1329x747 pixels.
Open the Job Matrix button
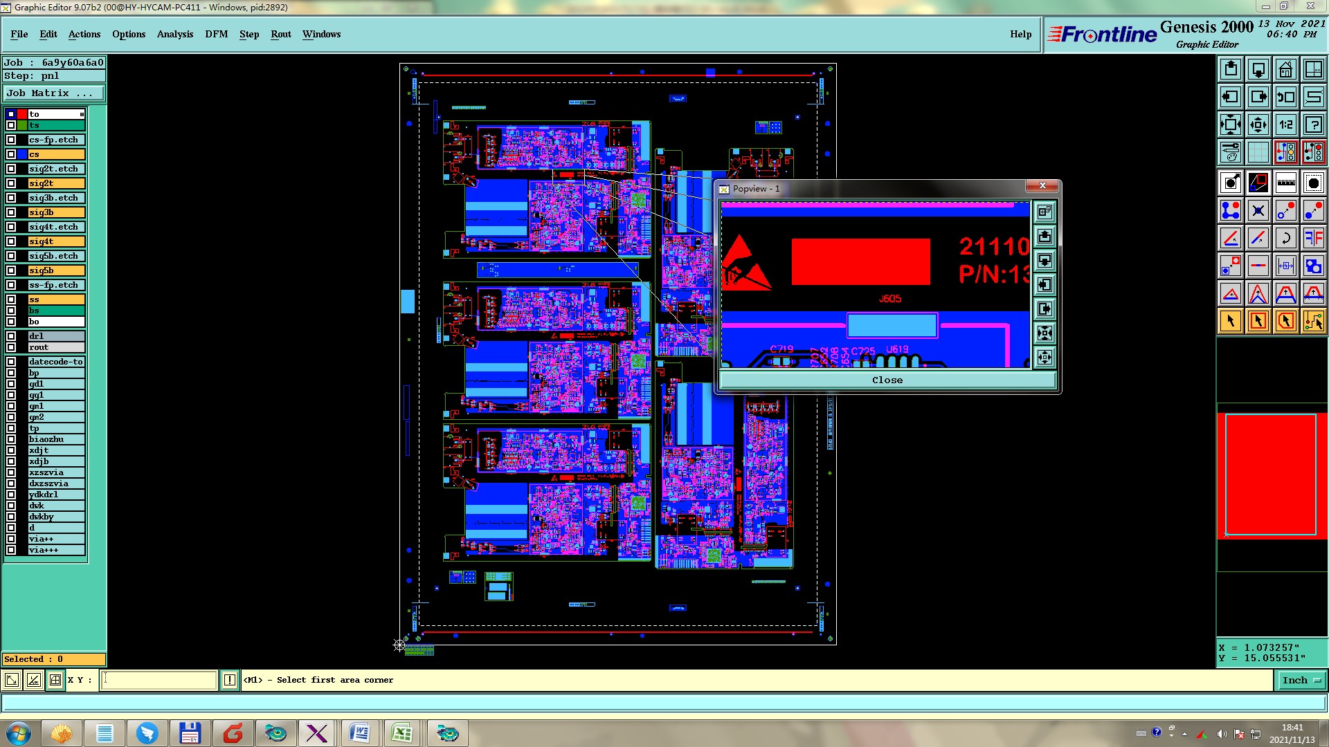pos(54,93)
